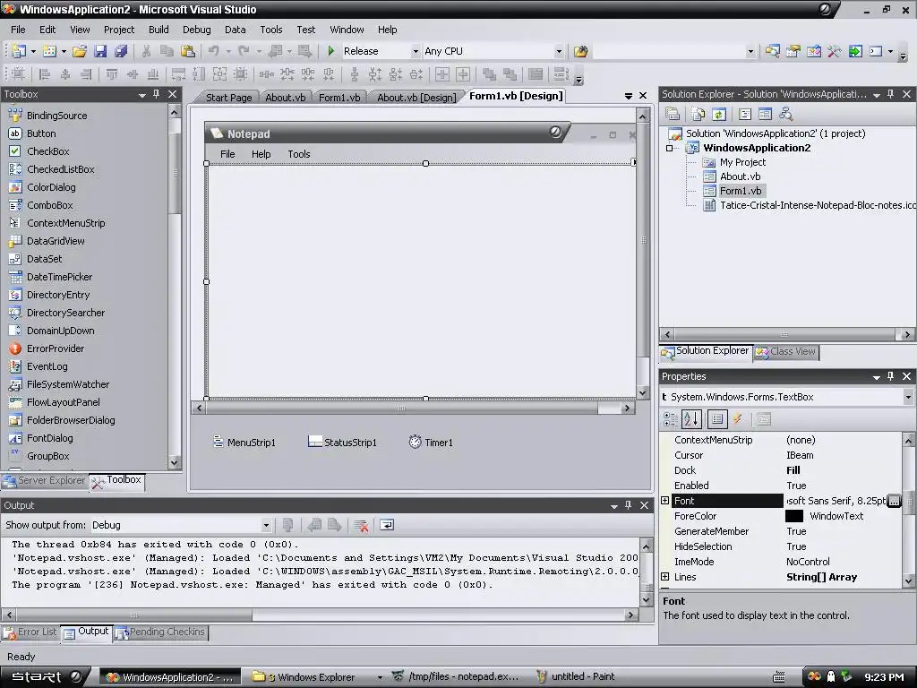Click View Code icon in Solution Explorer
Viewport: 917px width, 688px height.
[x=745, y=114]
